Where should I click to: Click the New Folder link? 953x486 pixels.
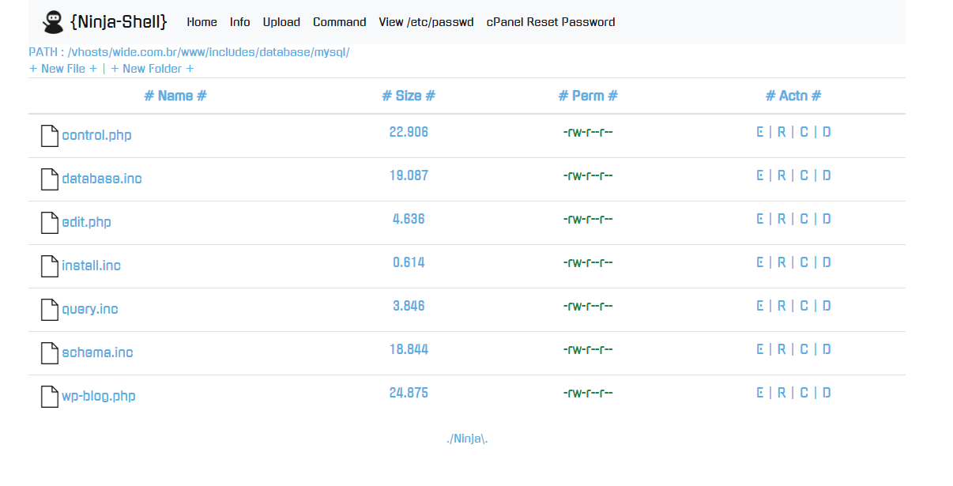point(152,69)
